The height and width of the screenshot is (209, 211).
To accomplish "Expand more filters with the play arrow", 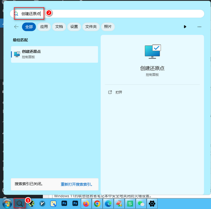I will [185, 27].
